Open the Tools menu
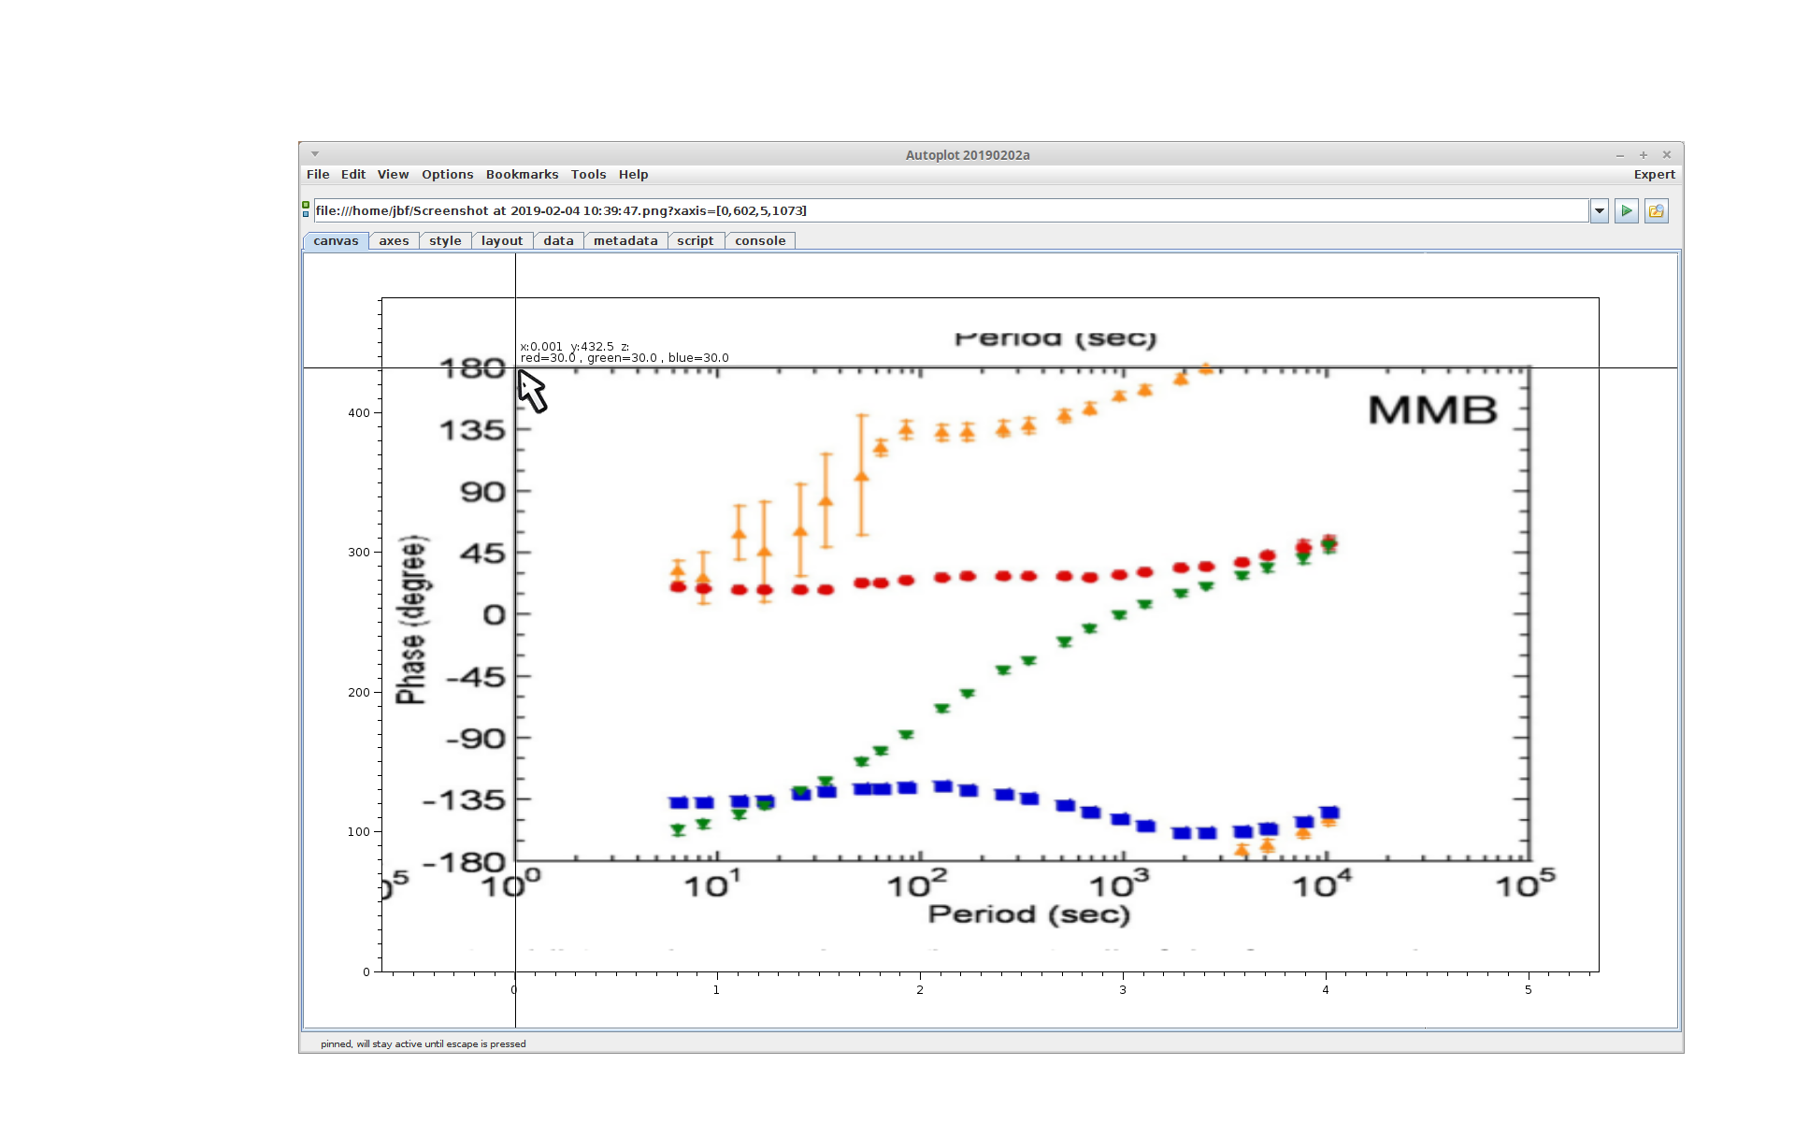The width and height of the screenshot is (1795, 1122). pos(588,175)
